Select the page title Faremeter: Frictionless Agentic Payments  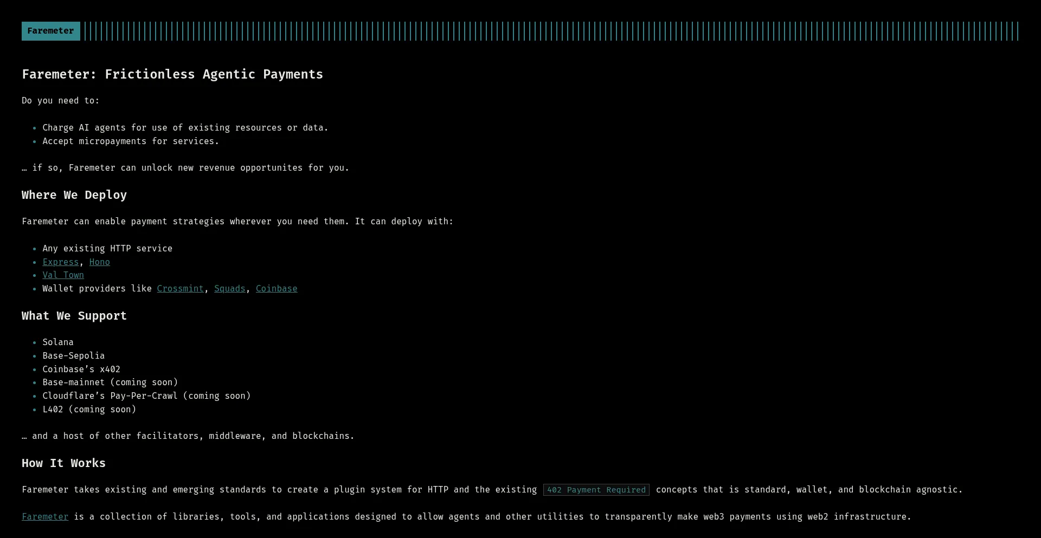point(172,74)
